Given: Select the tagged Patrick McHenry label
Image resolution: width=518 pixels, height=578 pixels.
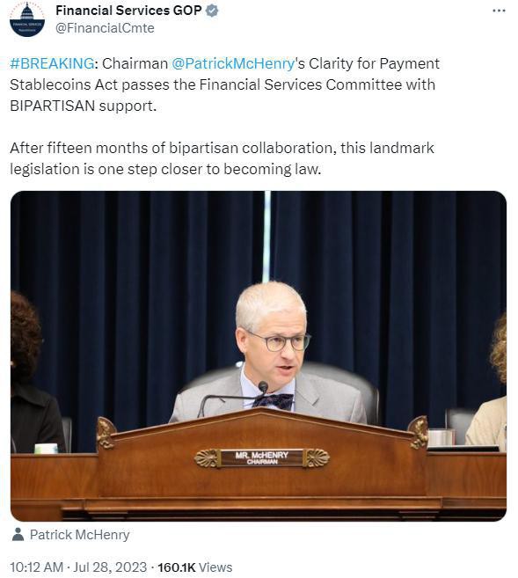Looking at the screenshot, I should [x=79, y=535].
